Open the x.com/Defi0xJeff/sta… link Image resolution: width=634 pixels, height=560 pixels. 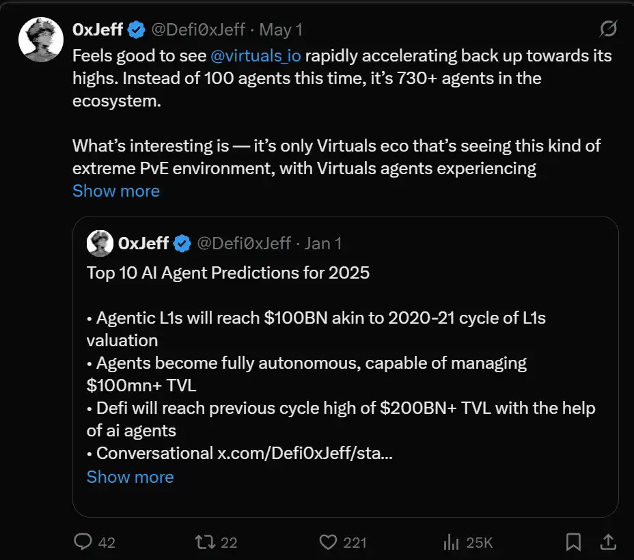[304, 453]
